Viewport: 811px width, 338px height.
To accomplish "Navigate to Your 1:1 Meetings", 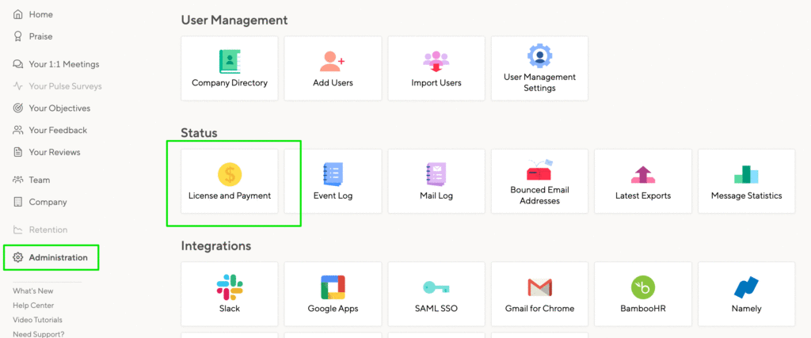I will 64,65.
